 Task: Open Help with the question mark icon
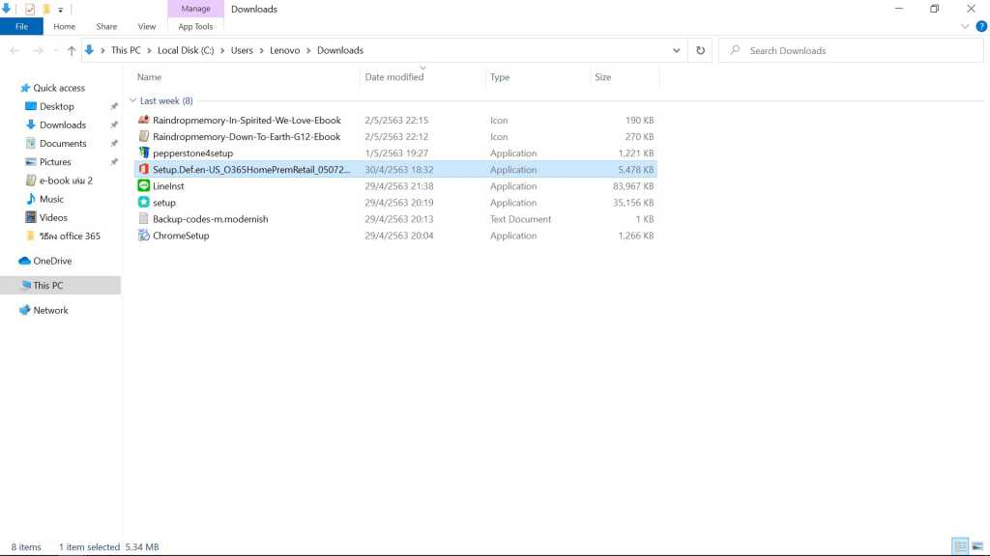981,27
